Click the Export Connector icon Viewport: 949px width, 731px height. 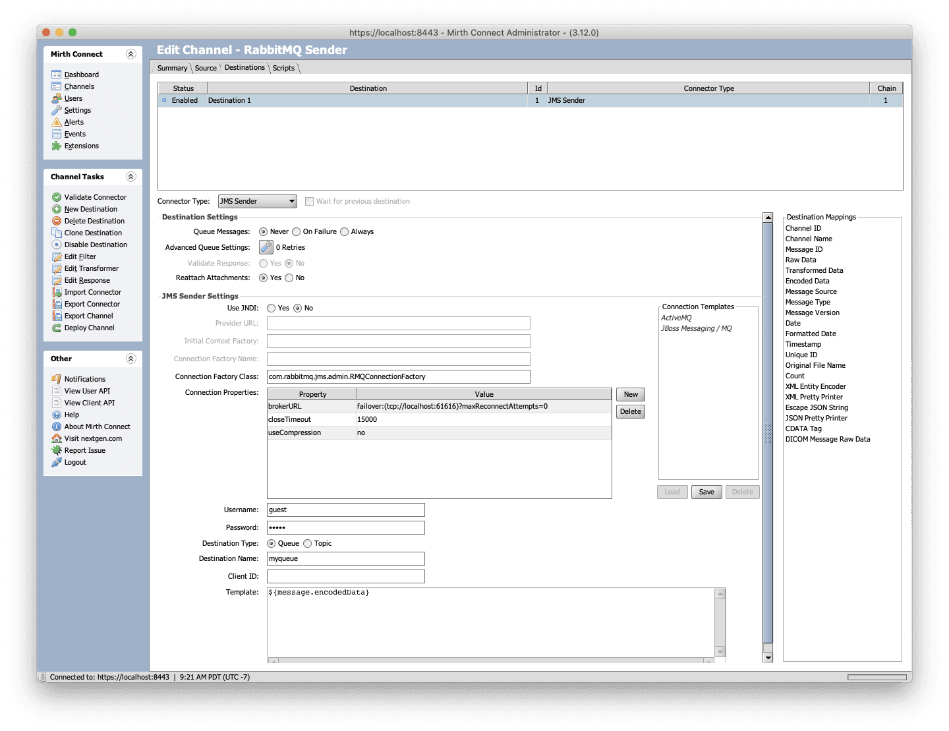[x=57, y=304]
